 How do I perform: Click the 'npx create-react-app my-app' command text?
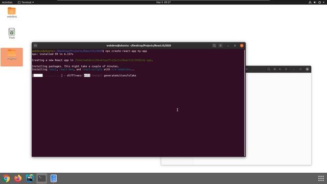(126, 51)
